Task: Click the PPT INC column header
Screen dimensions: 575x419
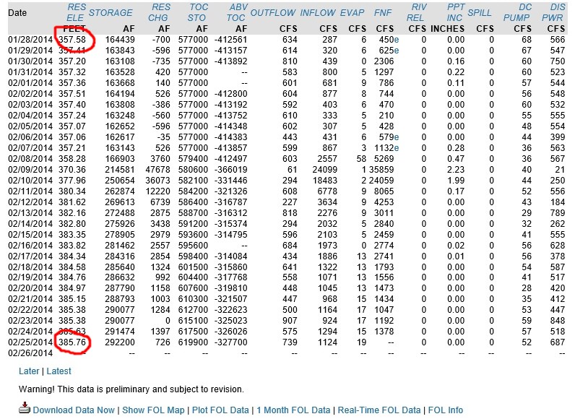Action: coord(455,12)
